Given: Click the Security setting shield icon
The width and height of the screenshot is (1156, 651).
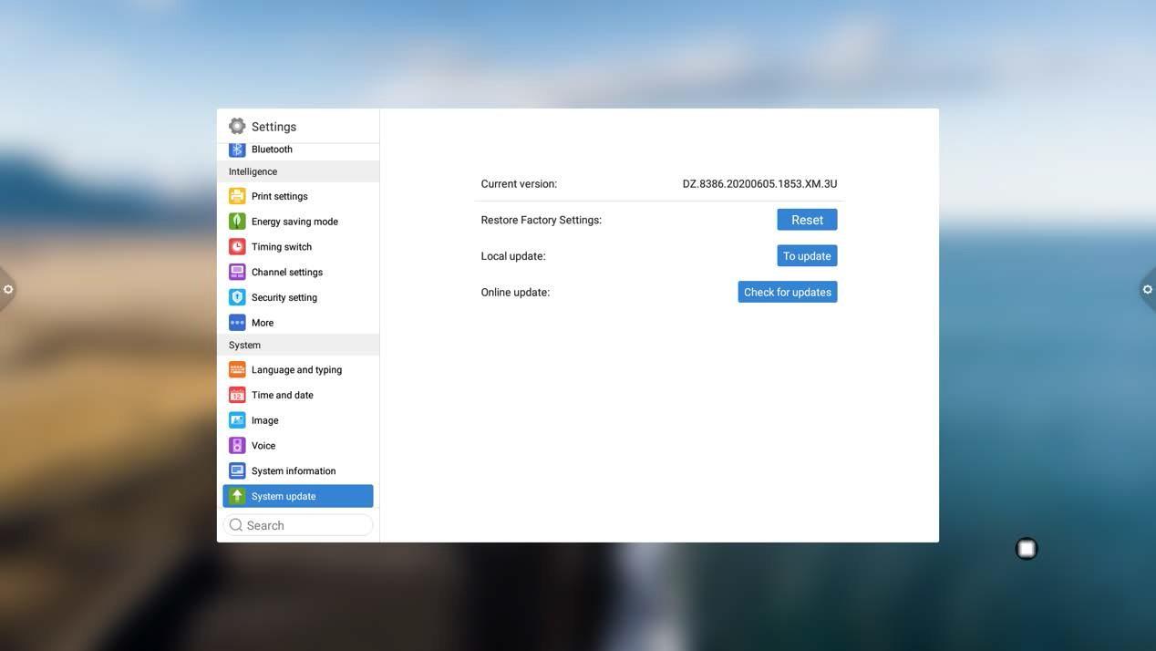Looking at the screenshot, I should click(237, 297).
